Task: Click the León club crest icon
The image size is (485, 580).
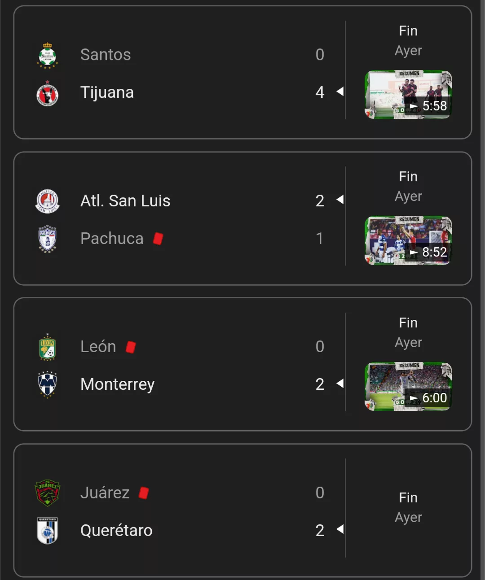Action: [x=47, y=347]
